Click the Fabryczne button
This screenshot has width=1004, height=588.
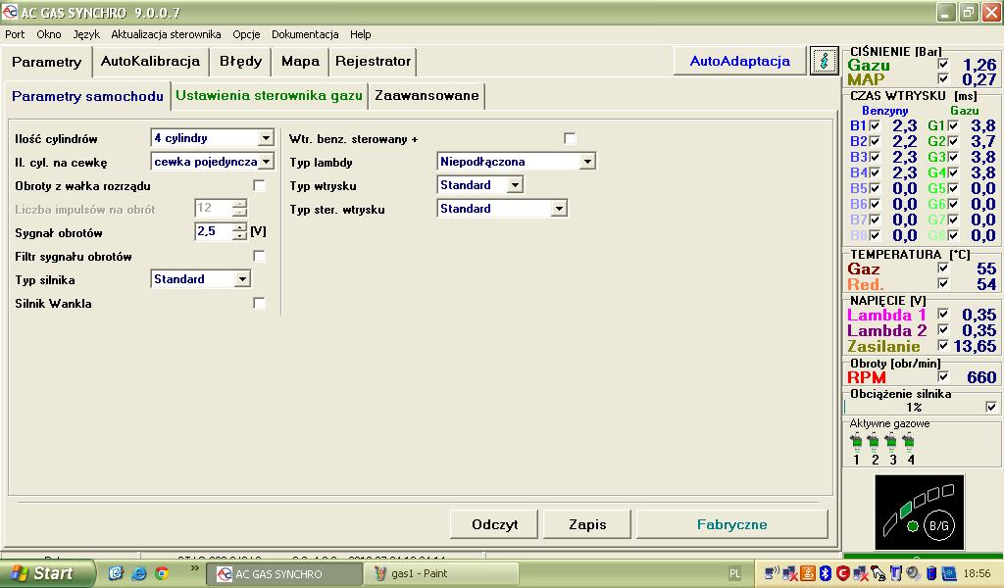pyautogui.click(x=731, y=524)
